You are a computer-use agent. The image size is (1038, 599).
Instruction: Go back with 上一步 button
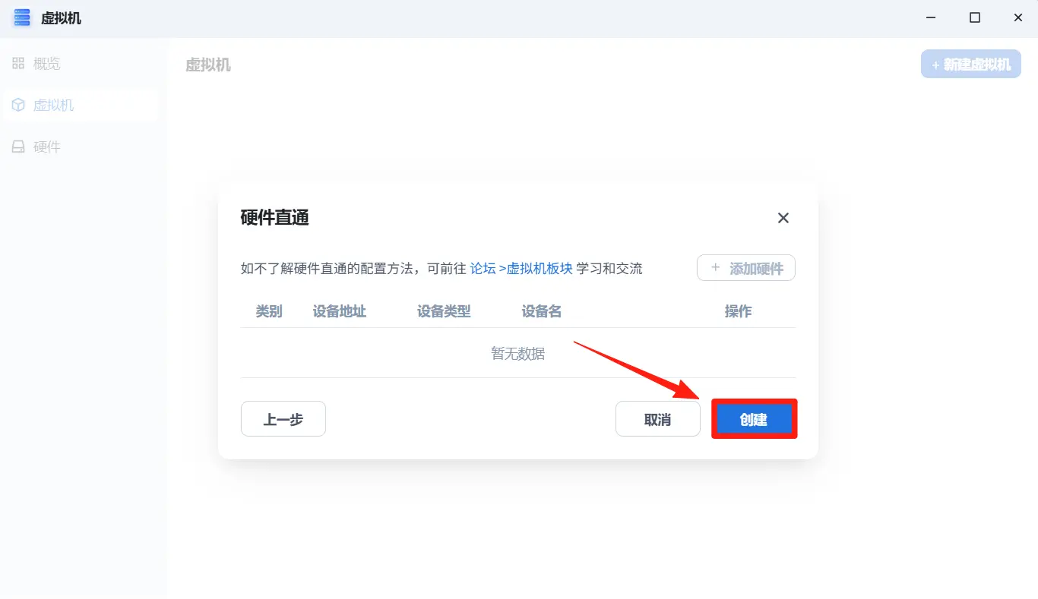pyautogui.click(x=283, y=419)
